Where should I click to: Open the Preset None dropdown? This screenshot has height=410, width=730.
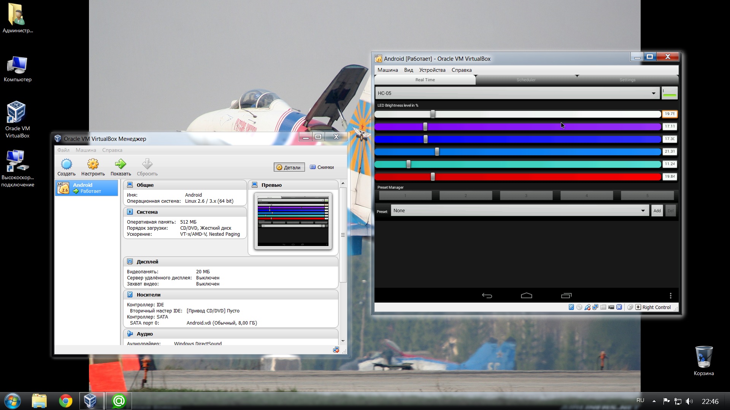pyautogui.click(x=520, y=211)
